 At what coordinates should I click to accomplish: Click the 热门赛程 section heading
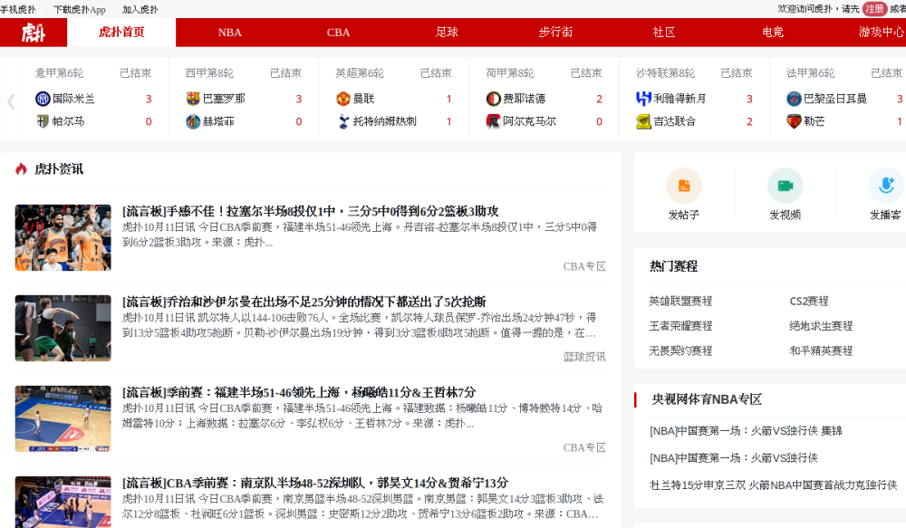tap(674, 266)
